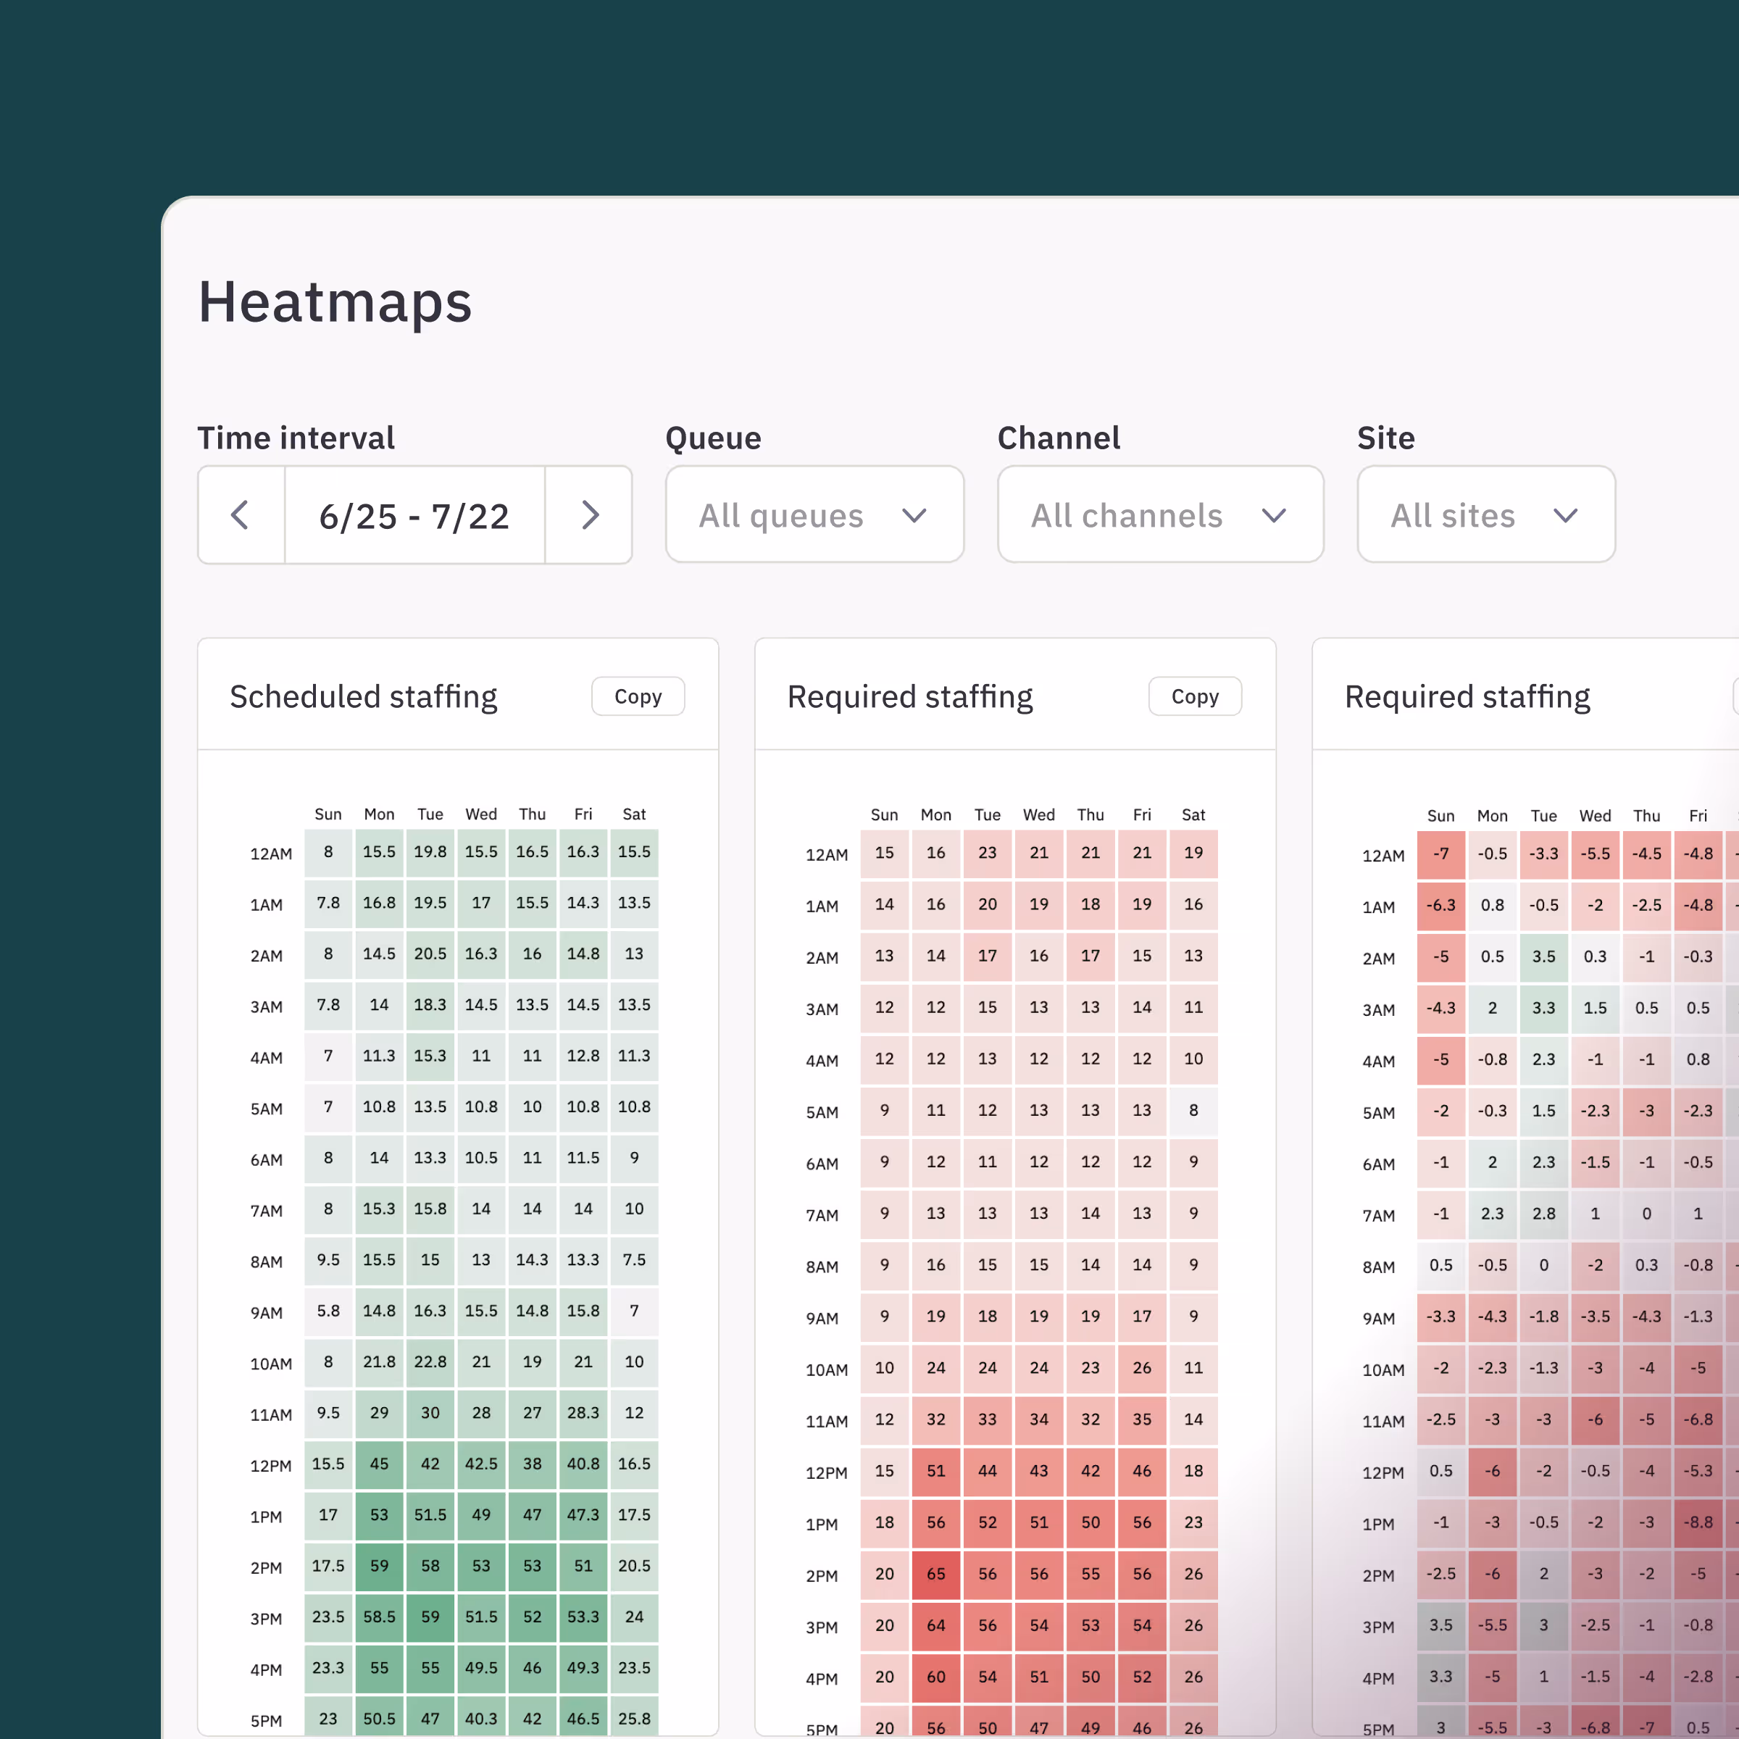This screenshot has width=1739, height=1739.
Task: Copy the first Required staffing heatmap
Action: tap(1194, 696)
